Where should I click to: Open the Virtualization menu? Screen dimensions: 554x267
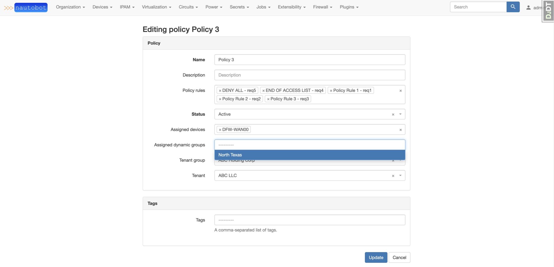coord(156,7)
